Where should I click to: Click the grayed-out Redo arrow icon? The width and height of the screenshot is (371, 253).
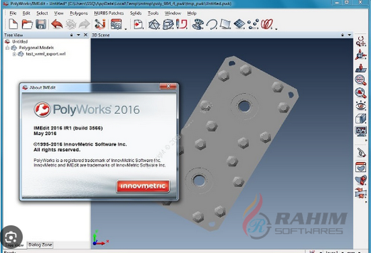click(84, 24)
